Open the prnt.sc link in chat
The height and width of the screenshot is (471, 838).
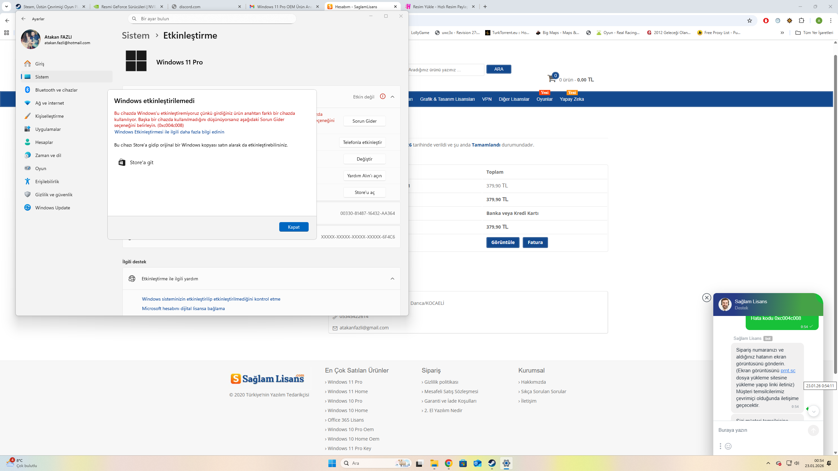[x=788, y=371]
